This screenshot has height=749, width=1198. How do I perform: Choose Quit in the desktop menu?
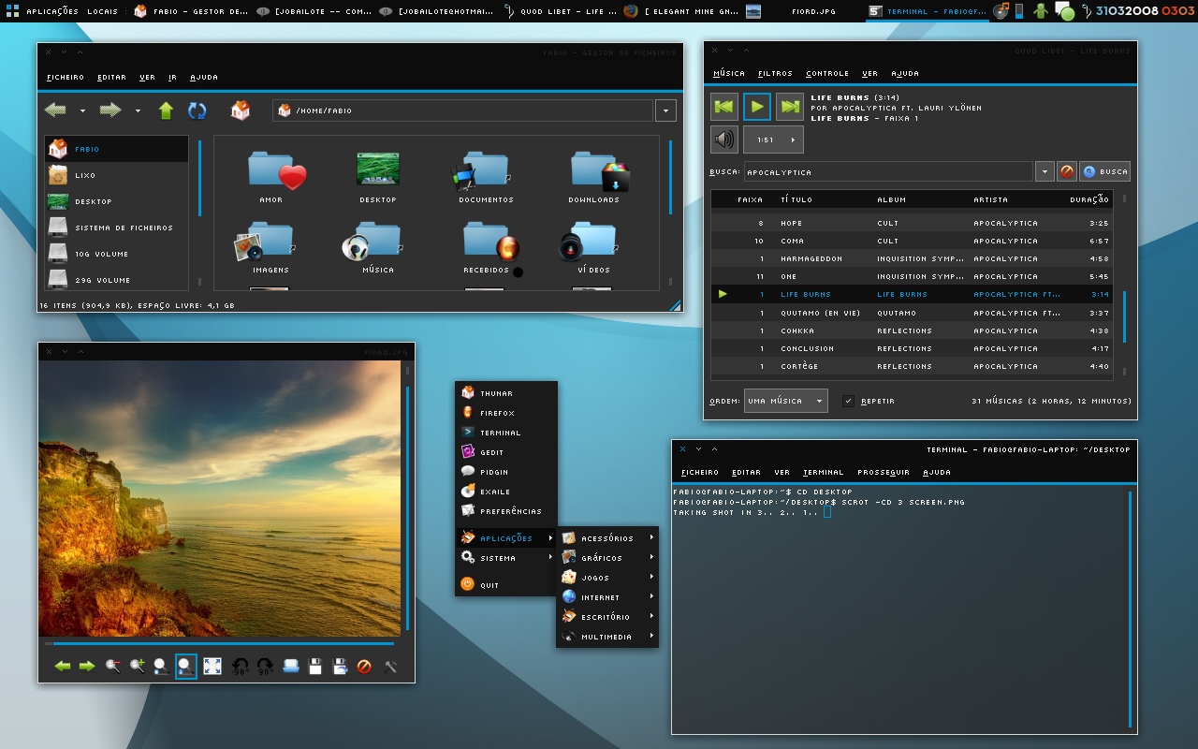[506, 585]
